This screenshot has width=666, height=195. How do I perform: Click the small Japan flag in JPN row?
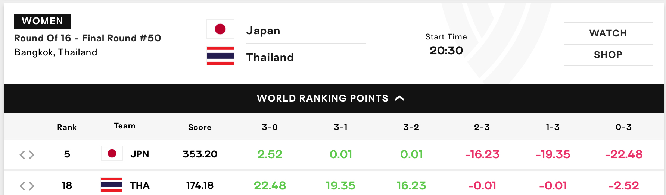[x=112, y=153]
